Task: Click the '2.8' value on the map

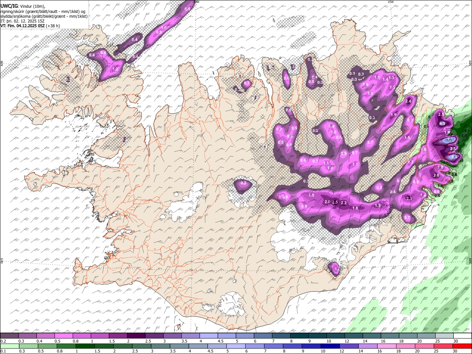Action: [x=436, y=175]
